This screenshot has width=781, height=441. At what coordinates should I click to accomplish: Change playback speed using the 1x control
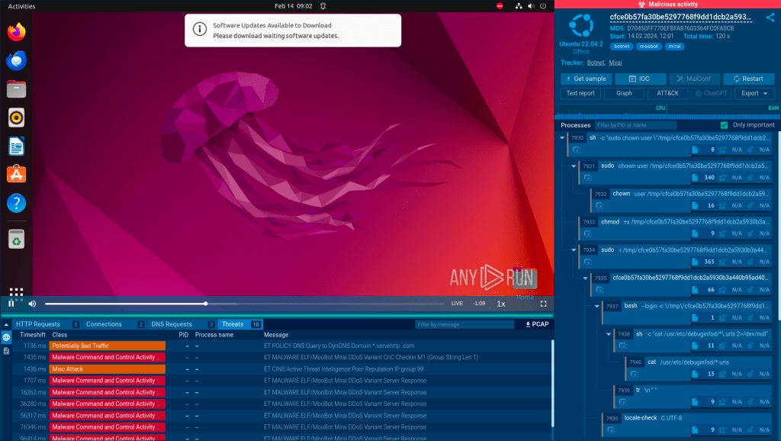(501, 304)
